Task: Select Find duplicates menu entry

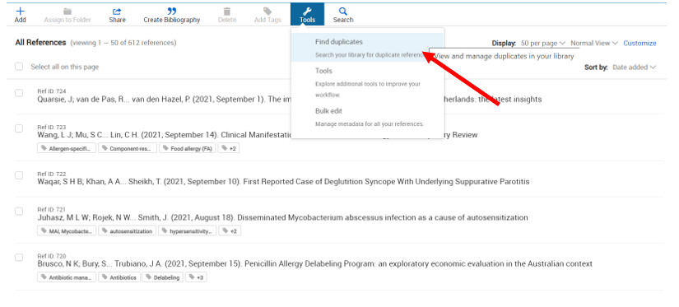Action: (368, 48)
